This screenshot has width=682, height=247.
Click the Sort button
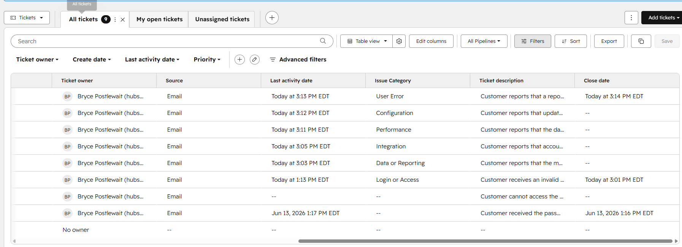571,41
